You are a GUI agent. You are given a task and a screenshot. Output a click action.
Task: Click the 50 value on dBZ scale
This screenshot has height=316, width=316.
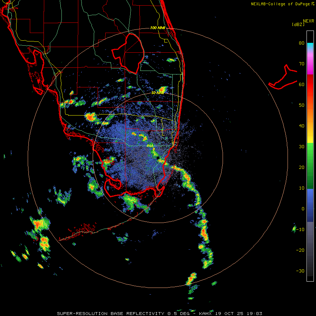click(302, 105)
